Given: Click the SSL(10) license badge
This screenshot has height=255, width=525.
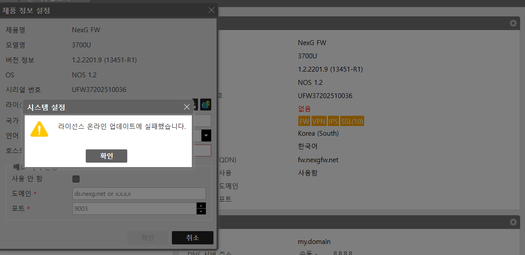Looking at the screenshot, I should point(352,121).
